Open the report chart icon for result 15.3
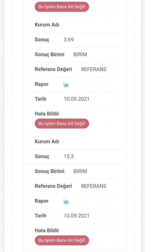The height and width of the screenshot is (252, 145). point(66,201)
